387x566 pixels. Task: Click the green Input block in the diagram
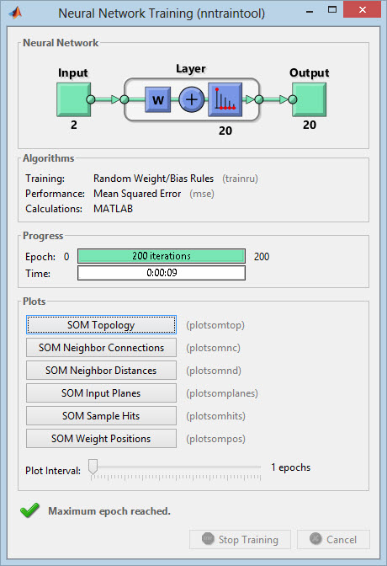coord(73,99)
